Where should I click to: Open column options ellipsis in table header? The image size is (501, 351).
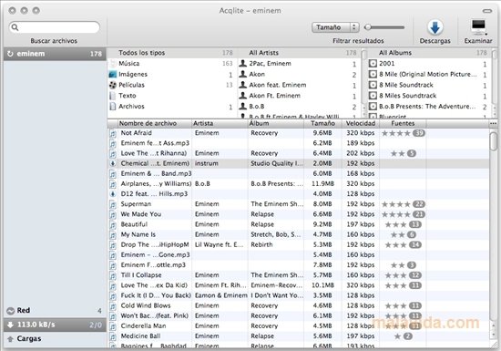click(493, 123)
